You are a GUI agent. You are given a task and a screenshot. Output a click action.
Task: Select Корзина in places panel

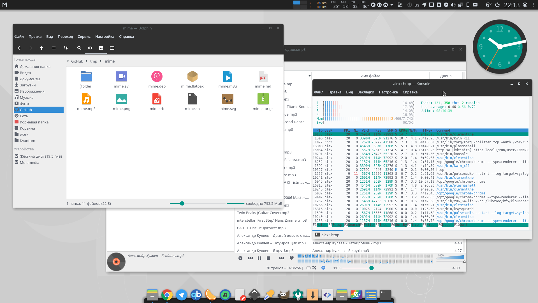pyautogui.click(x=39, y=128)
